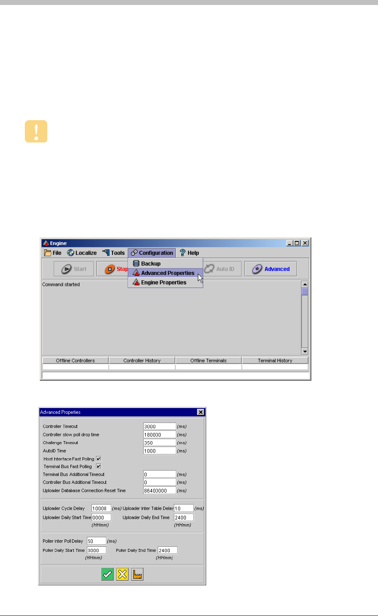Click the Offline Controllers column header
Viewport: 378px width, 616px height.
point(75,360)
